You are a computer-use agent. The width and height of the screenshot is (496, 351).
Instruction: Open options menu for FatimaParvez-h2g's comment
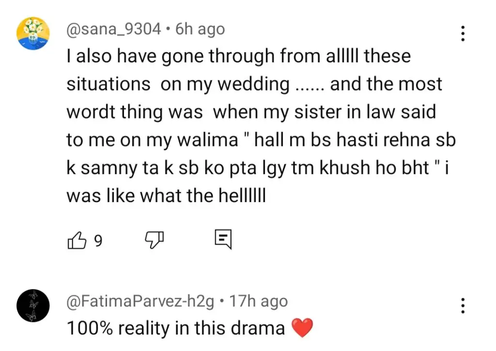click(463, 306)
